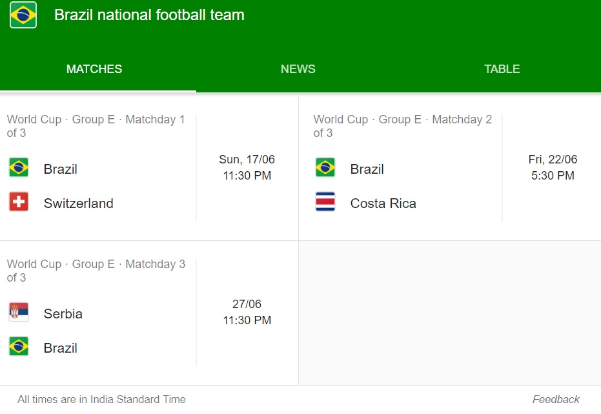This screenshot has width=601, height=414.
Task: Click Brazil flag in the Matchday 1 card
Action: point(19,167)
